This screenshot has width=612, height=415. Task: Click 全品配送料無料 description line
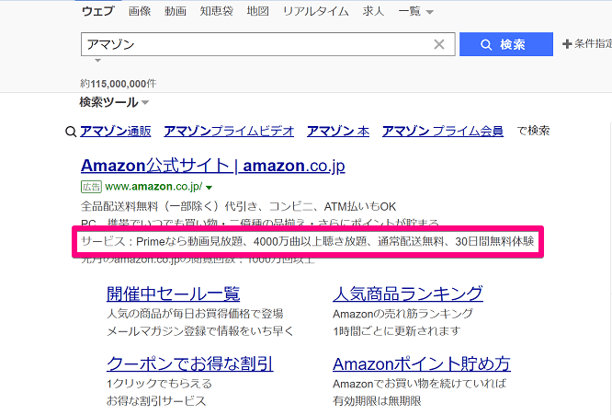click(239, 206)
